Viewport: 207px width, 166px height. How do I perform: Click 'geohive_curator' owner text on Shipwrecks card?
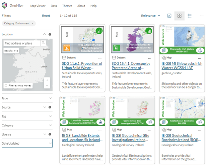click(x=172, y=73)
